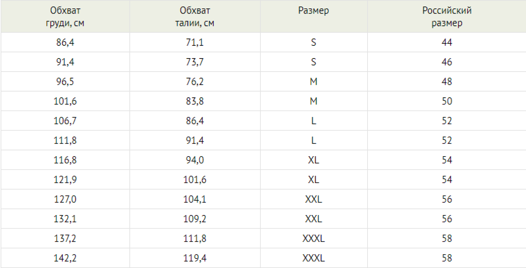Select Russian size 46 cell
Screen dimensions: 526x268
(447, 62)
